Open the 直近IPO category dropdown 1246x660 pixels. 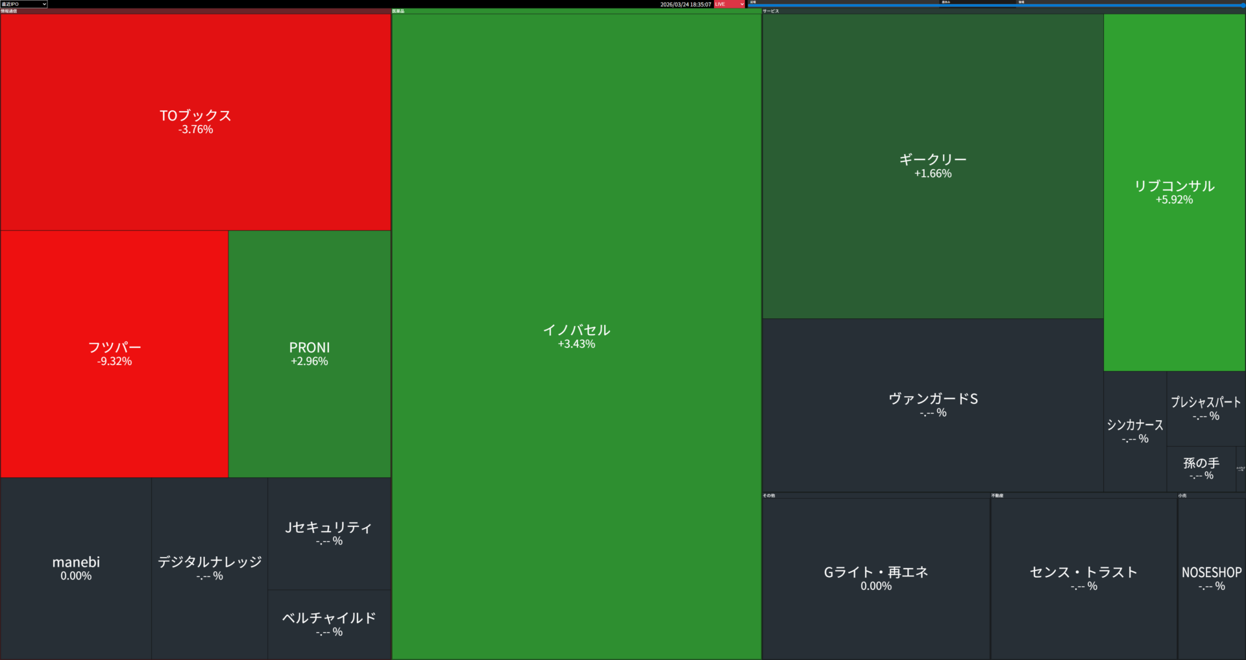pos(24,4)
